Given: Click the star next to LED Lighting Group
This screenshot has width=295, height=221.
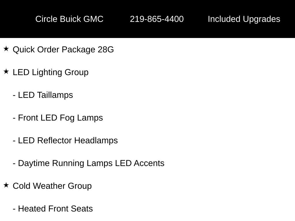Looking at the screenshot, I should tap(6, 72).
